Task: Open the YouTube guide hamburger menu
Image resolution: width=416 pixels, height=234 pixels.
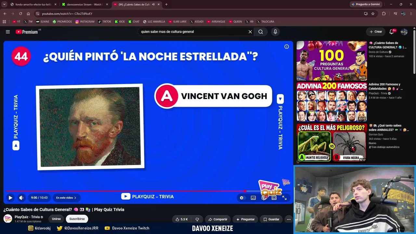Action: click(8, 32)
